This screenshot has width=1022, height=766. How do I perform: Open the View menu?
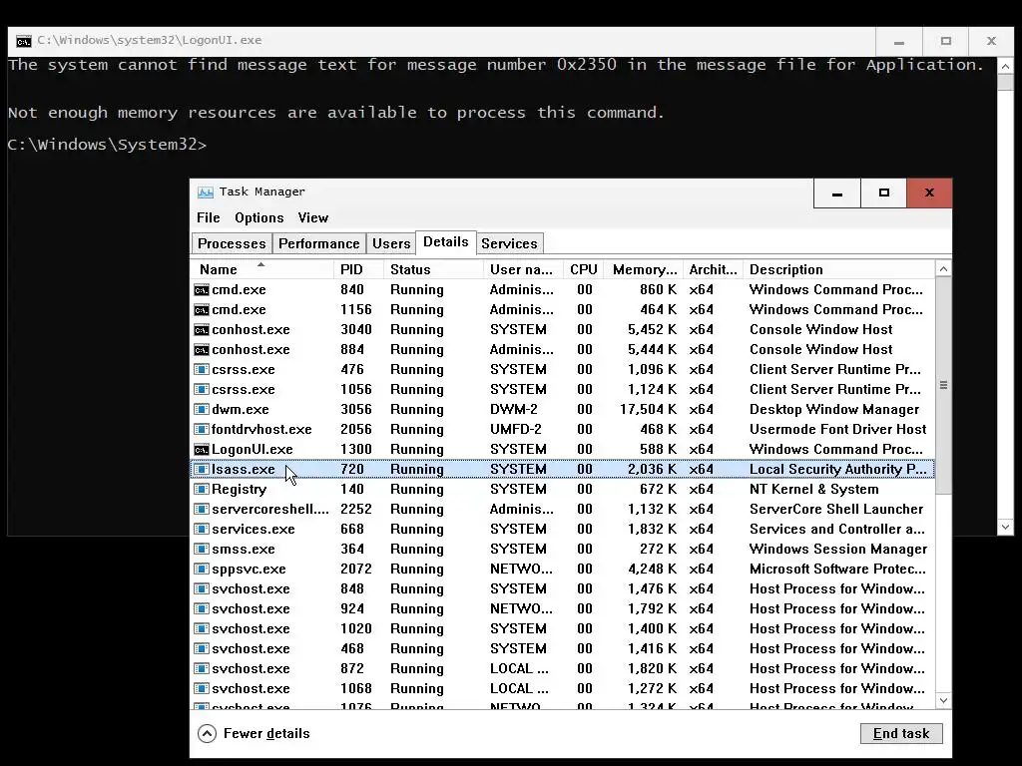(312, 218)
